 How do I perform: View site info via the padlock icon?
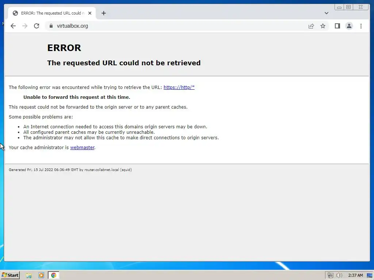tap(51, 26)
